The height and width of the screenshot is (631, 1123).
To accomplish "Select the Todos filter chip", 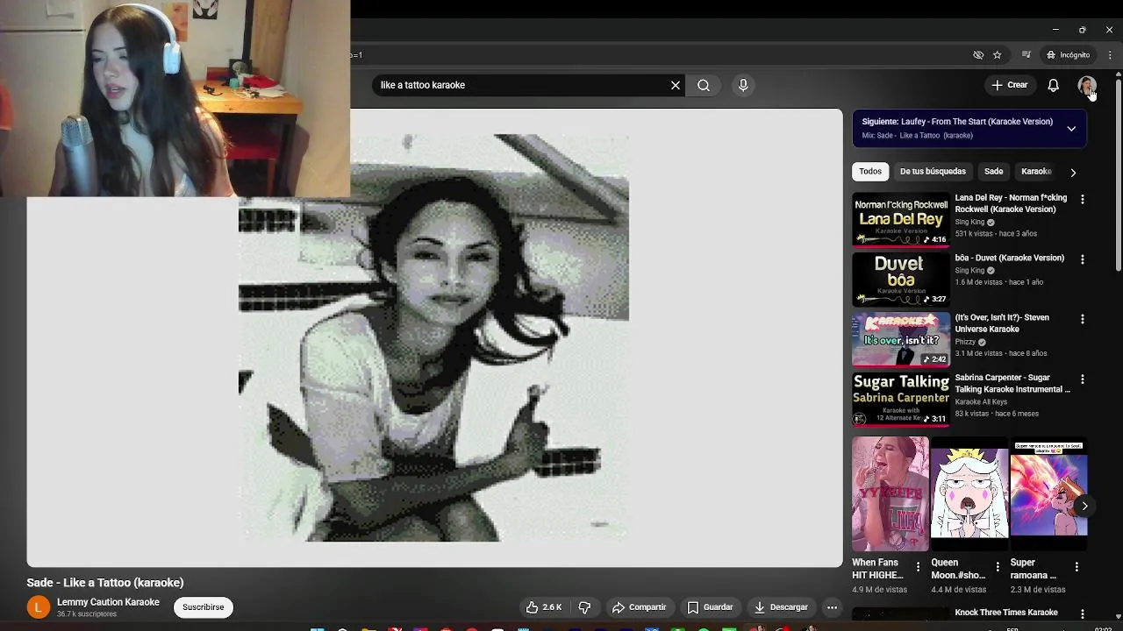I will click(x=870, y=172).
